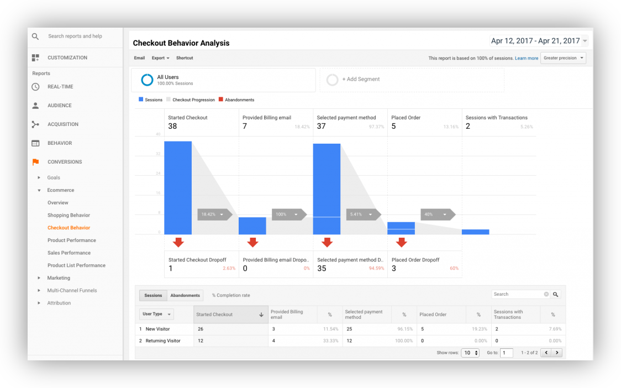Viewport: 621px width, 388px height.
Task: Click the search magnifier icon in sidebar
Action: tap(35, 36)
